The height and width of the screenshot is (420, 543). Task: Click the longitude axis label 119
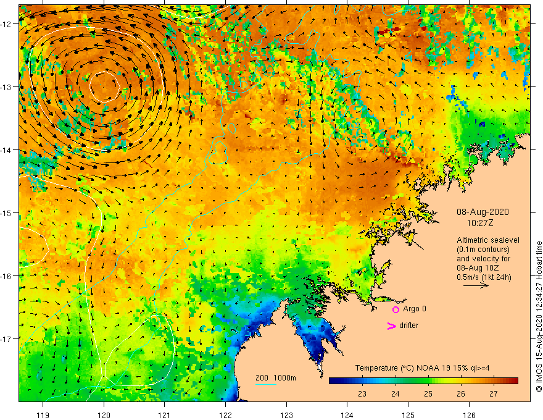(x=43, y=415)
